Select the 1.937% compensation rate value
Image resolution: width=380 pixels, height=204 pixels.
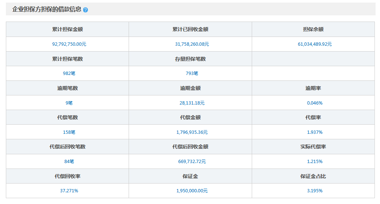(x=315, y=132)
